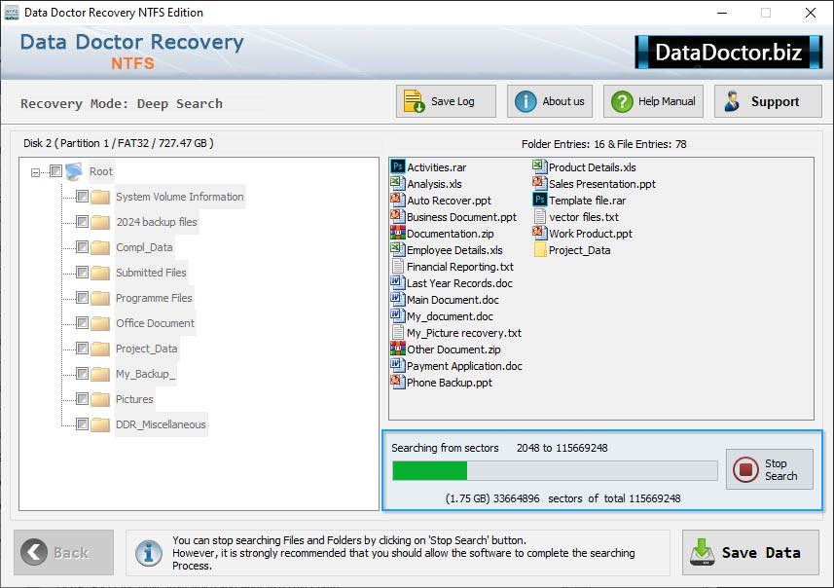Click the 'Searching from sectors' status text
This screenshot has height=588, width=834.
[445, 448]
